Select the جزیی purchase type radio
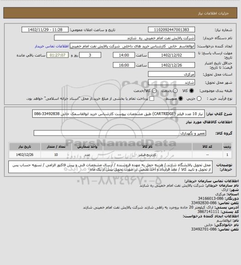Viewport: 241px width, 265px height. 199,98
